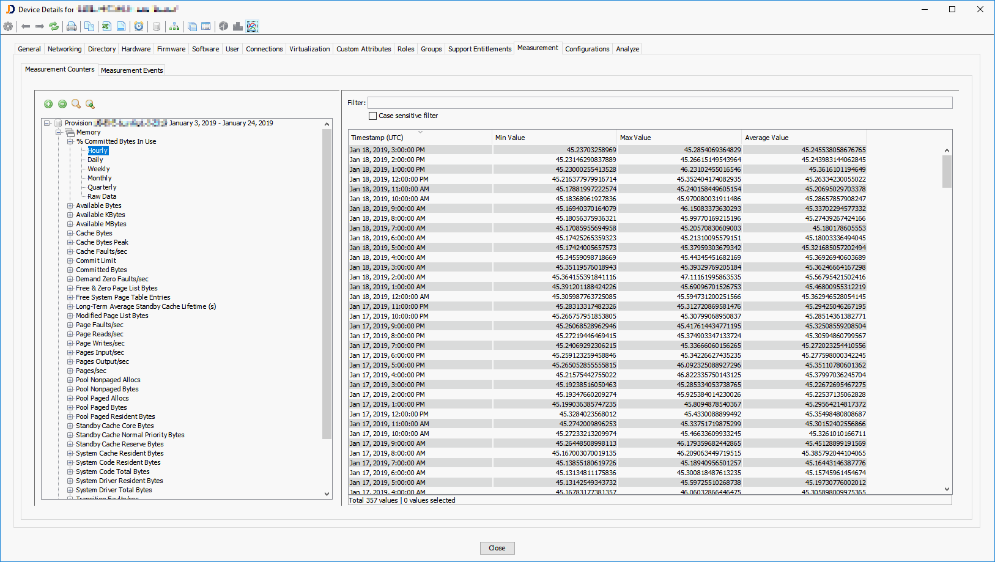Click the alarm clock toolbar icon
This screenshot has height=562, width=995.
(139, 26)
